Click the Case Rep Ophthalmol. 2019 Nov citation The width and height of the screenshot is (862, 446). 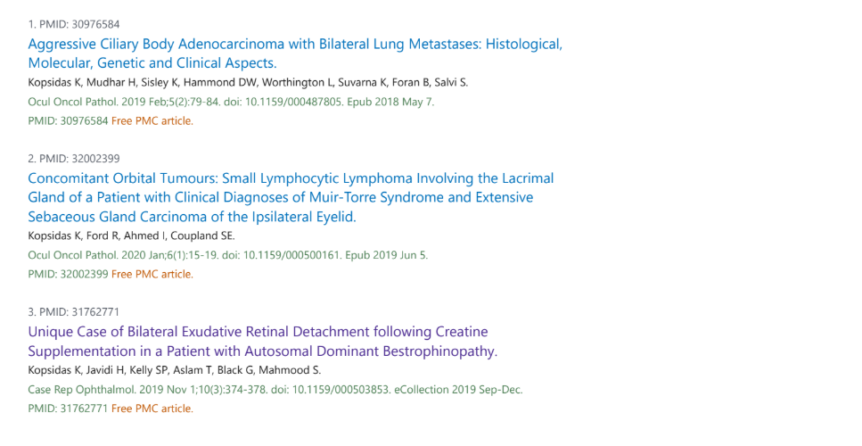[x=275, y=389]
